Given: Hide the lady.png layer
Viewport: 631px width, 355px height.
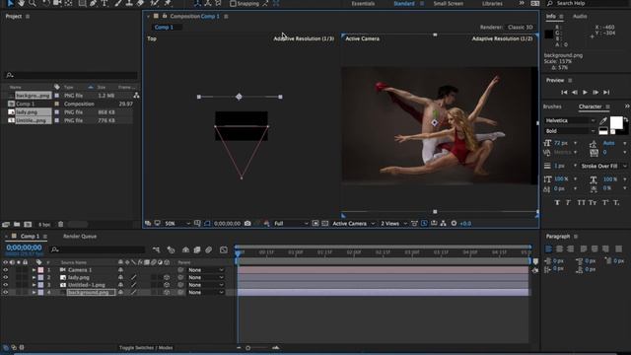Looking at the screenshot, I should (x=6, y=277).
